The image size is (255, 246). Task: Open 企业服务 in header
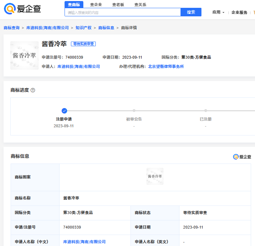pos(239,12)
